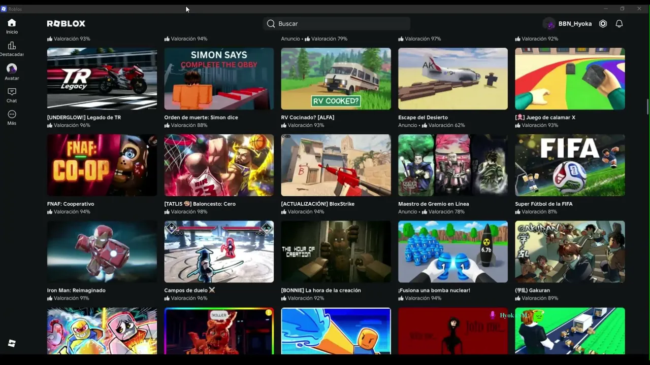
Task: Click thumbs-up icon beside Valoración 91%
Action: [50, 298]
